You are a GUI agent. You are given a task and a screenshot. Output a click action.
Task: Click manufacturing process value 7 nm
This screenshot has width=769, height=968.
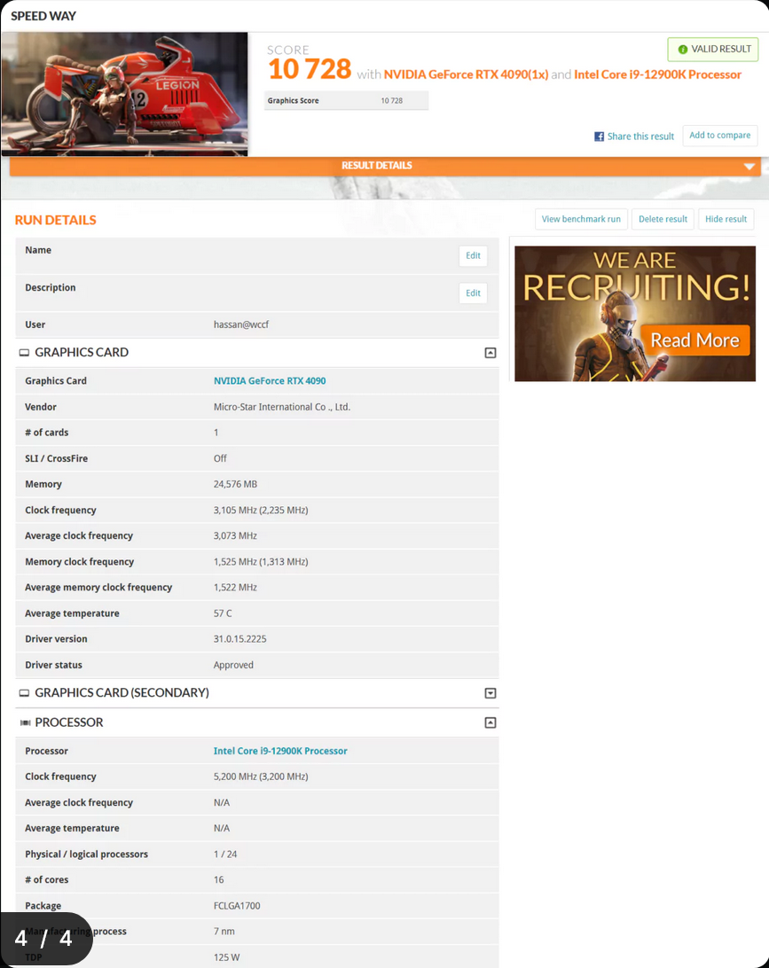click(x=224, y=932)
